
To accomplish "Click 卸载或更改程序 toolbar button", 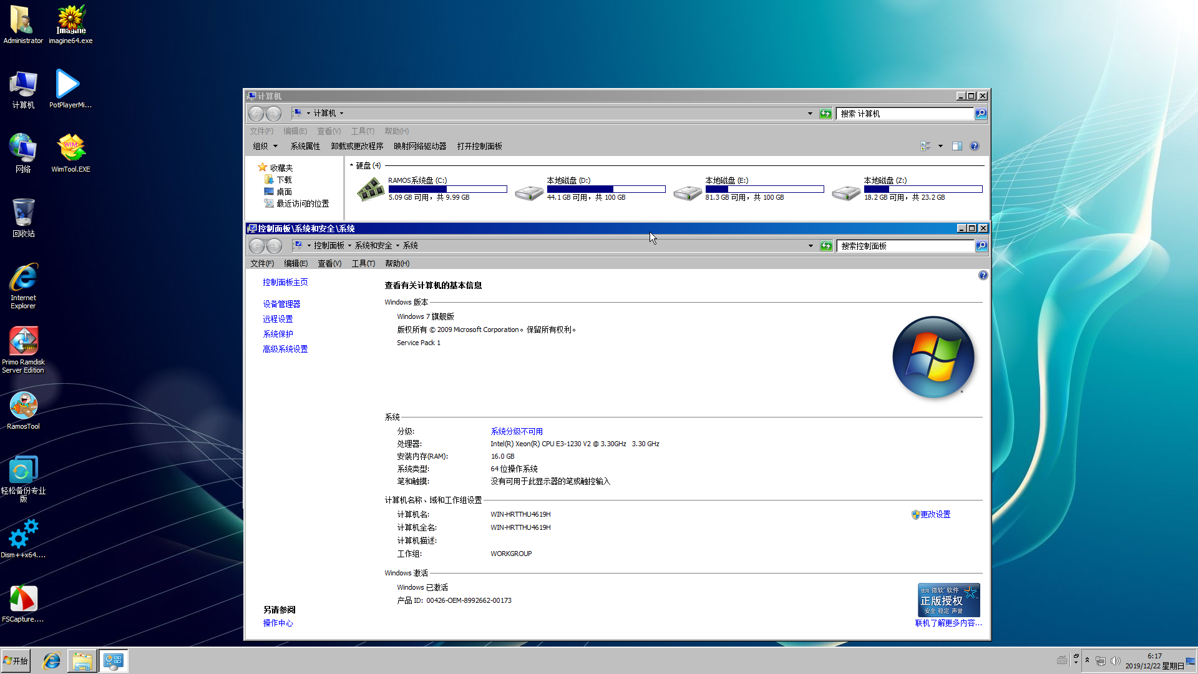I will (x=357, y=146).
